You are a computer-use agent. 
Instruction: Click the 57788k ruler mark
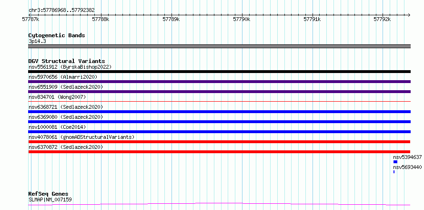[x=101, y=19]
